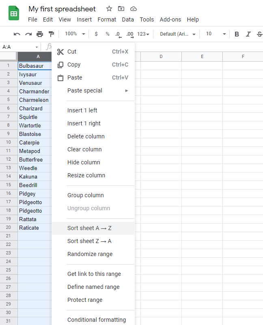Viewport: 263px width, 325px height.
Task: Toggle strikethrough formatting
Action: (x=259, y=34)
